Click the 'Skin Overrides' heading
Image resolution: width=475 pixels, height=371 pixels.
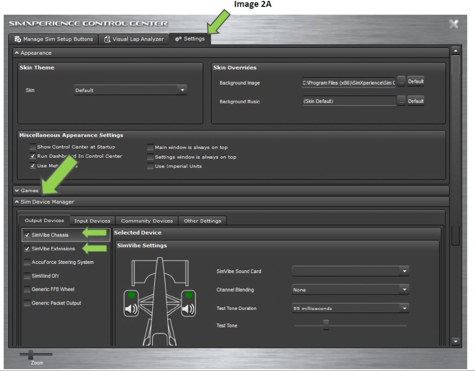click(235, 68)
